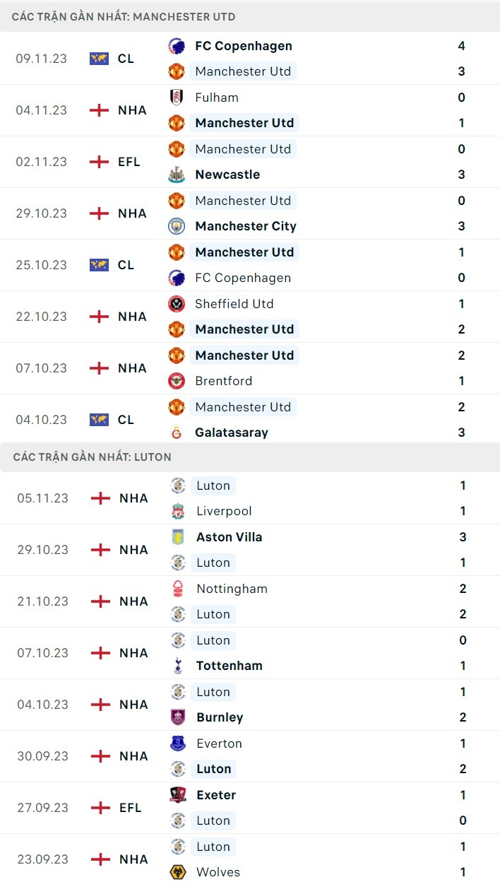Click the CL world flag in the 25.10.23 row
The height and width of the screenshot is (882, 500).
(x=100, y=265)
